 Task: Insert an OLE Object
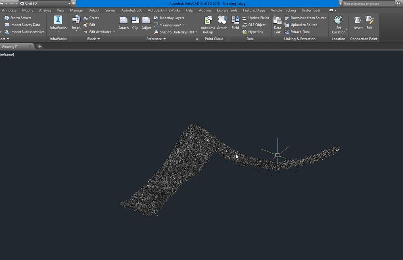pos(254,25)
